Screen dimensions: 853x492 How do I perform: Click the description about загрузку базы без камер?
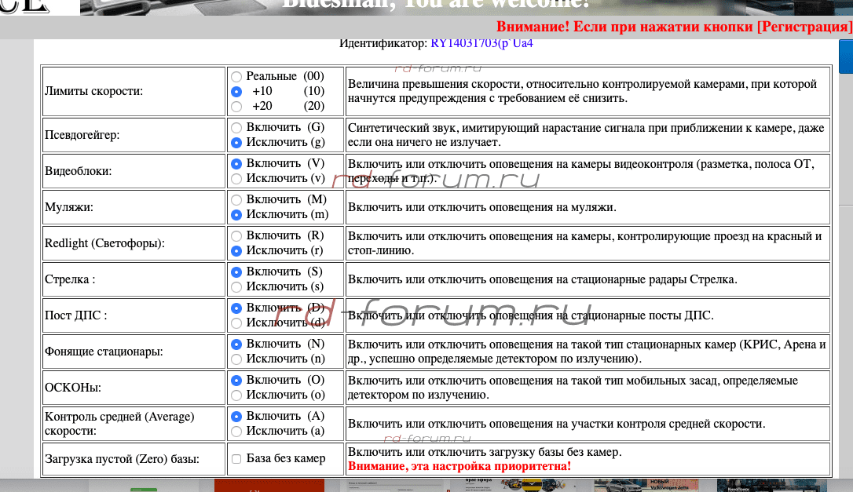(484, 452)
